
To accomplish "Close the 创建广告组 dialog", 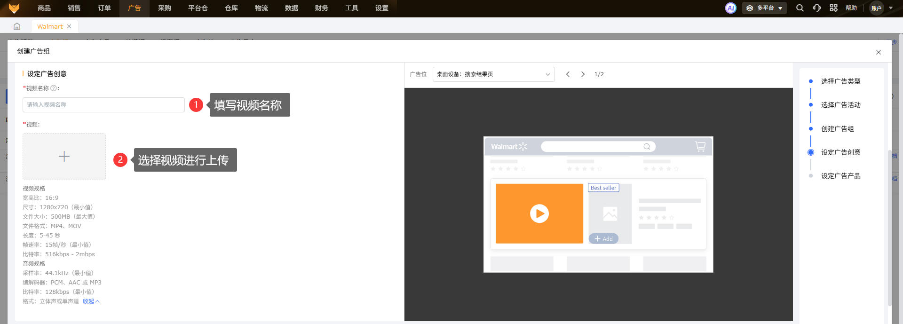I will (x=878, y=52).
